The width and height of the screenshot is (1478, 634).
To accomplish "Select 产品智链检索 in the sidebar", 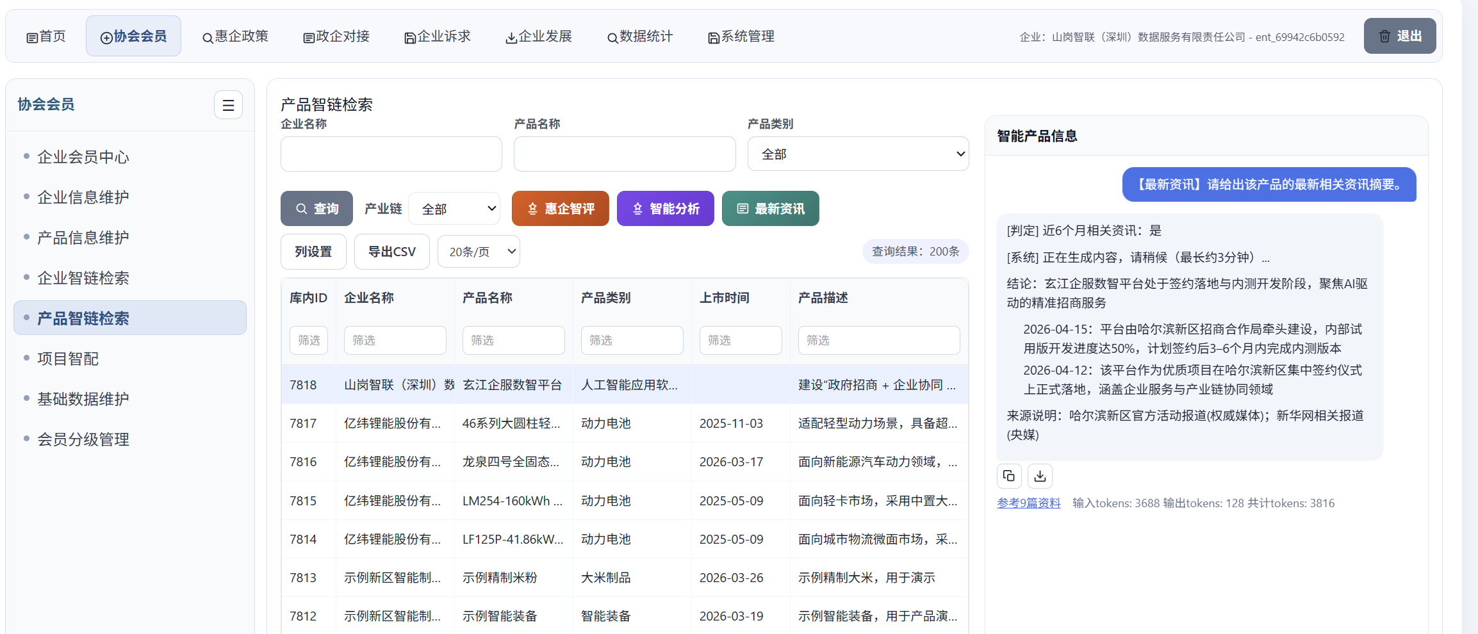I will [x=130, y=318].
